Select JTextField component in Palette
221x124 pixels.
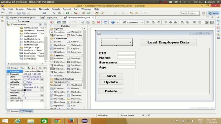(x=74, y=85)
